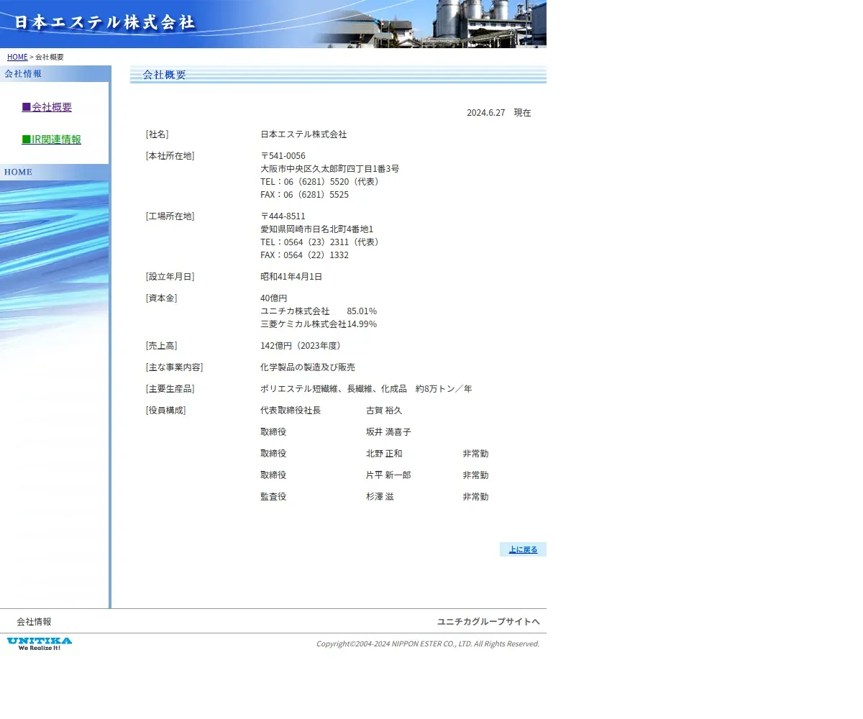The height and width of the screenshot is (719, 863).
Task: Click ユニチカ株式会社 85.01% line
Action: tap(319, 311)
